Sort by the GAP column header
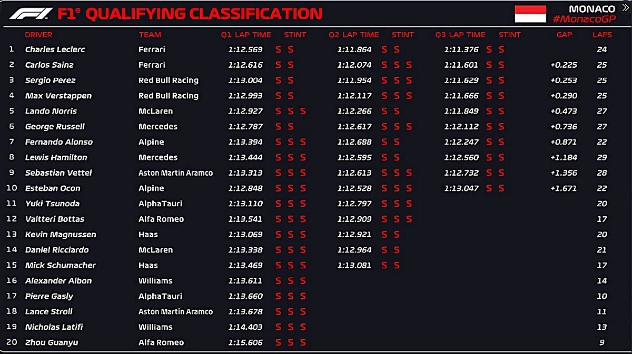The width and height of the screenshot is (632, 354). point(564,35)
